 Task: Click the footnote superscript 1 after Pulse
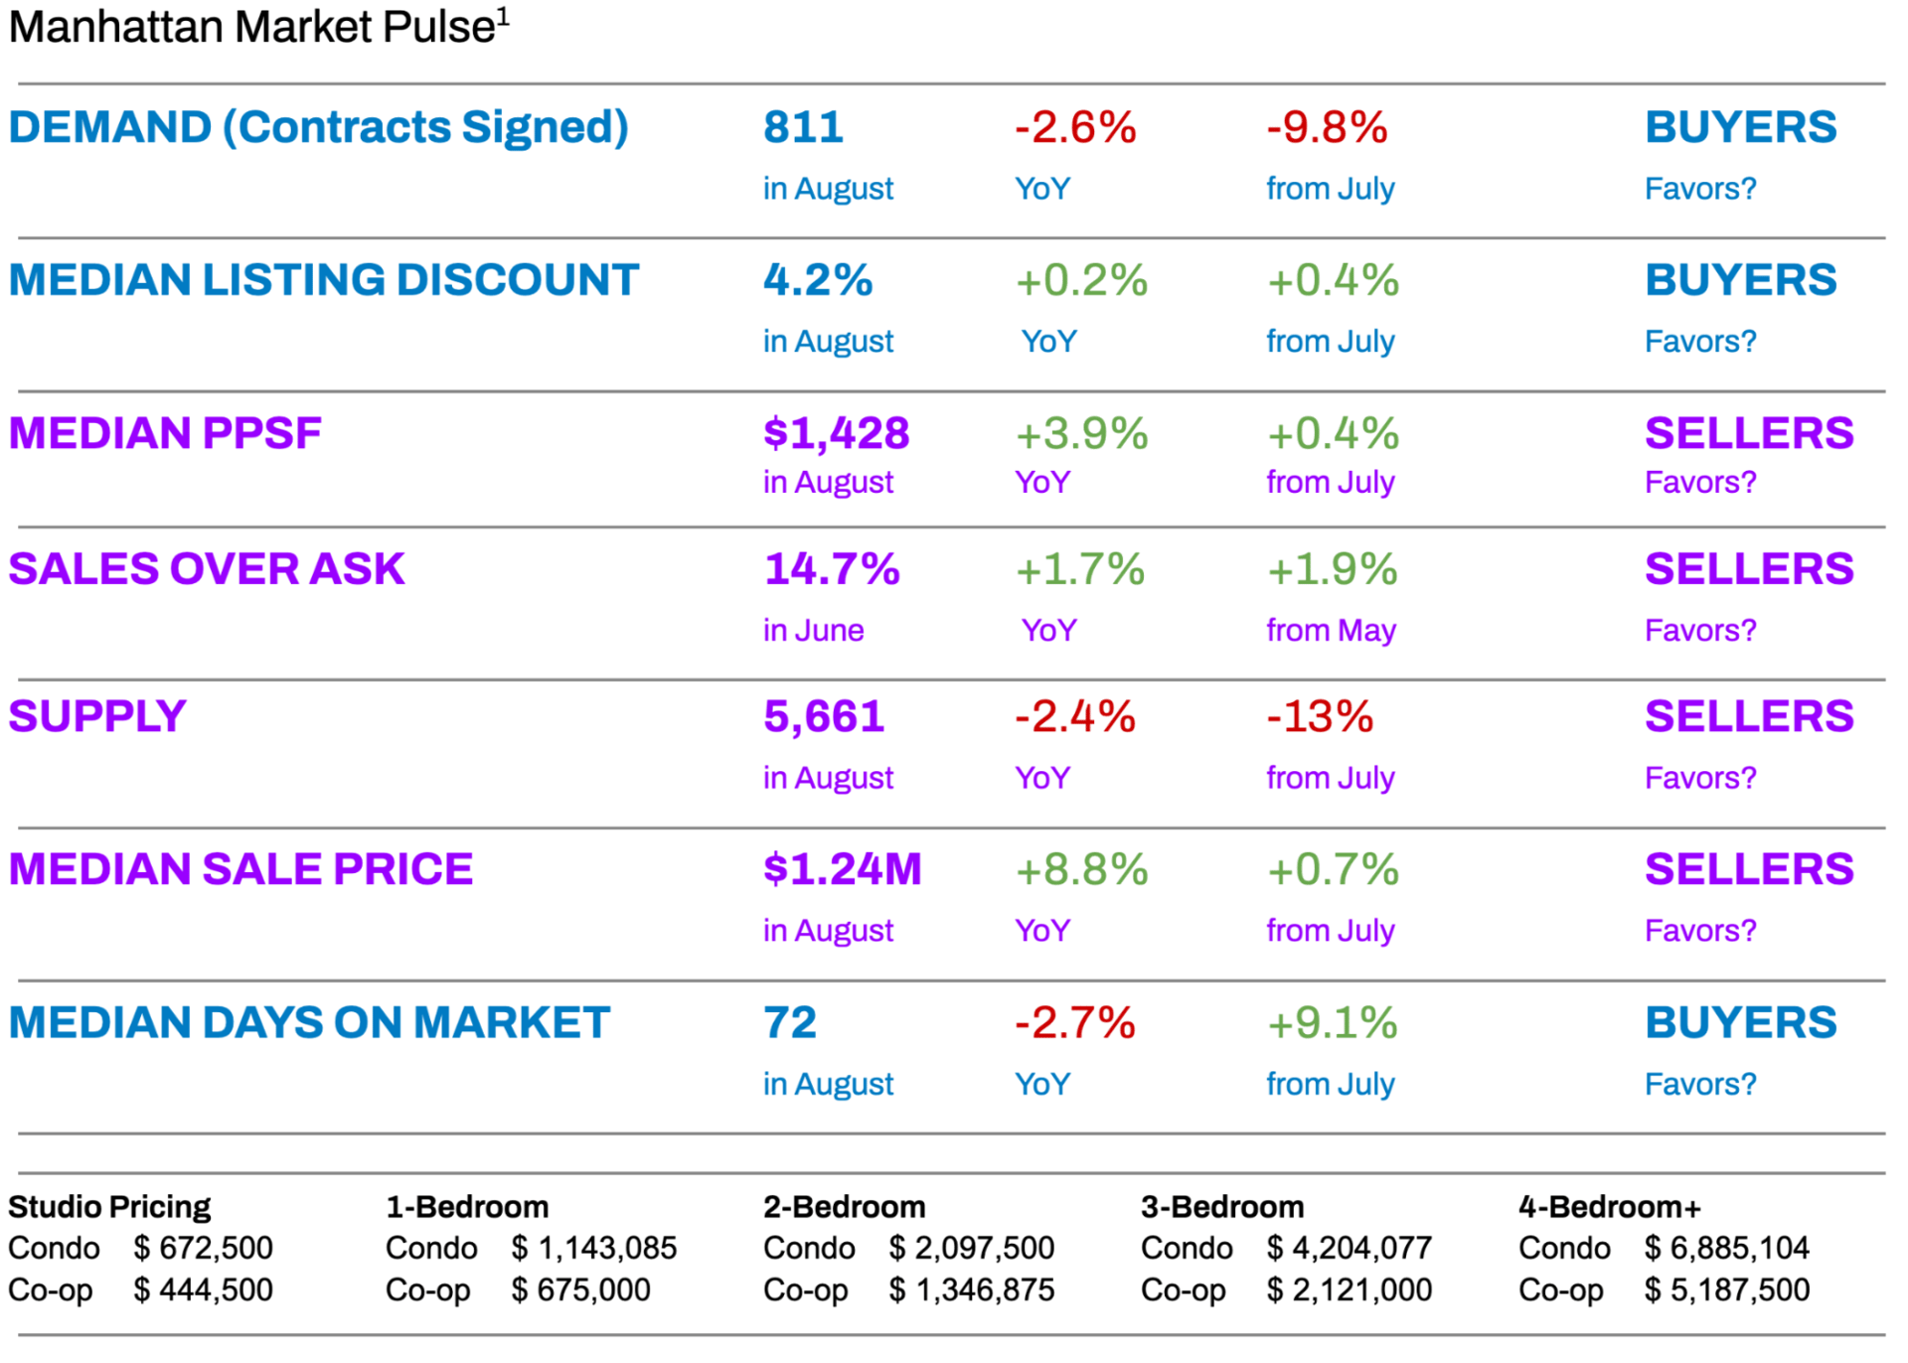tap(503, 17)
